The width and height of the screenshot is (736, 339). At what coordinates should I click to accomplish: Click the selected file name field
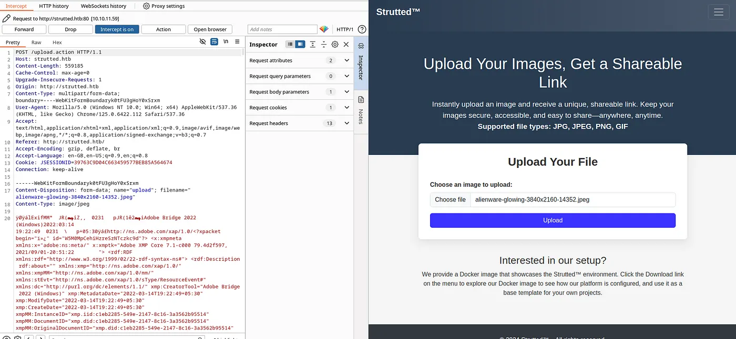click(573, 199)
